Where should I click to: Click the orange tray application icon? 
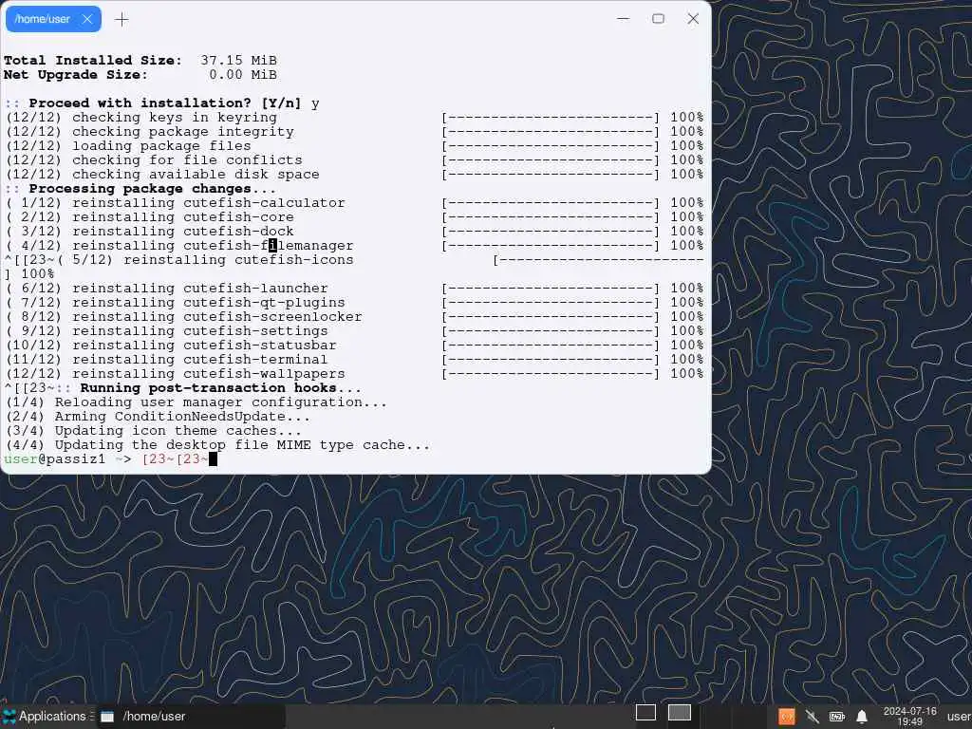[x=787, y=717]
